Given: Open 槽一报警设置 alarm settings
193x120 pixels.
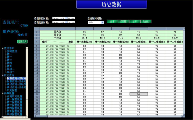Looking at the screenshot, I should [x=15, y=99].
